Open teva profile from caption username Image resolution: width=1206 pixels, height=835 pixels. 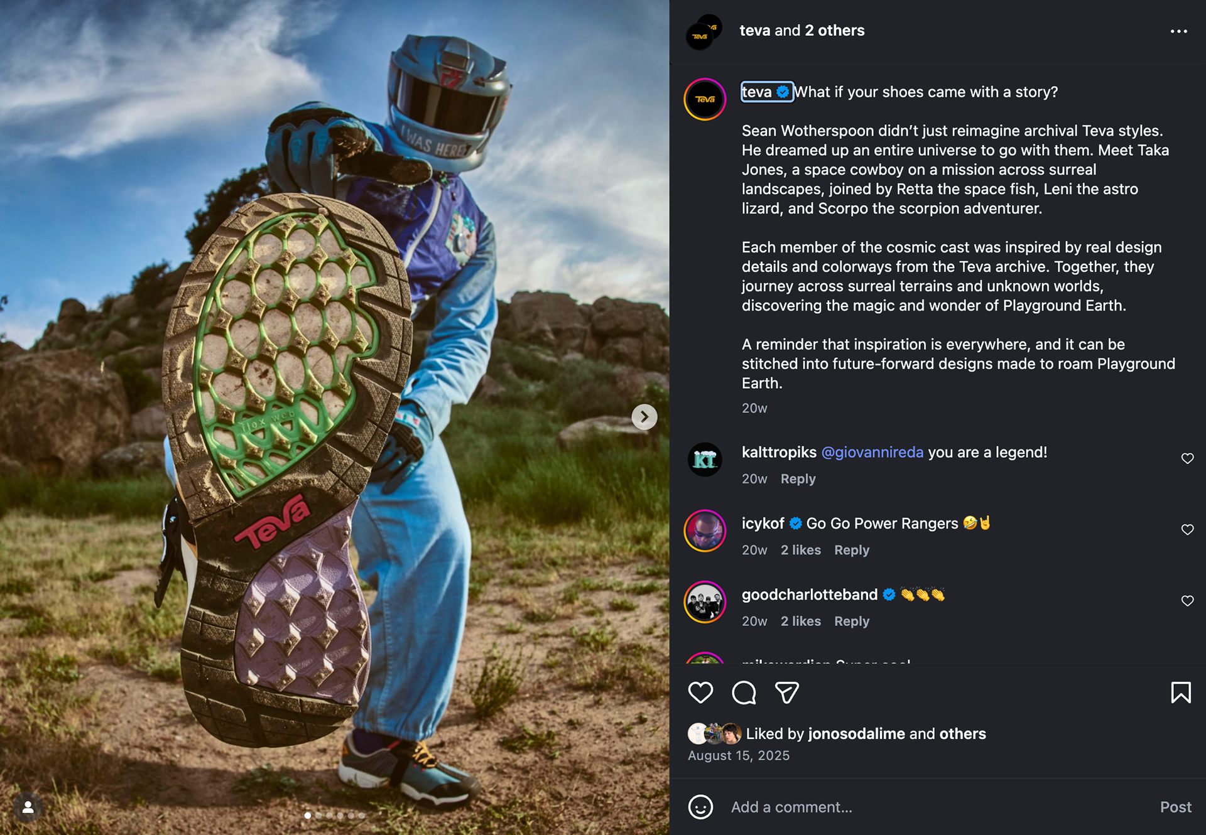coord(757,92)
